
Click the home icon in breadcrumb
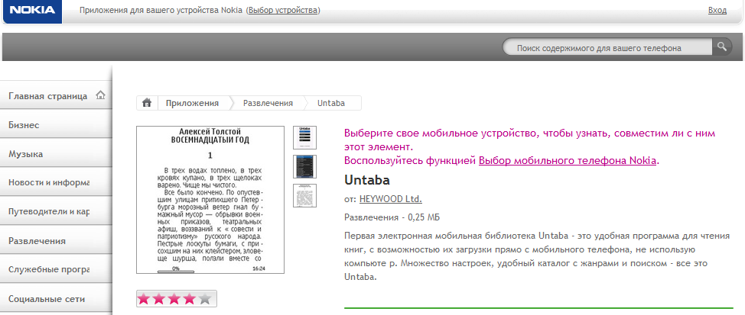coord(147,103)
